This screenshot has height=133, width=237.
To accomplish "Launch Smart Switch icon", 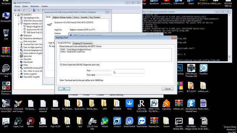I will pyautogui.click(x=129, y=122).
